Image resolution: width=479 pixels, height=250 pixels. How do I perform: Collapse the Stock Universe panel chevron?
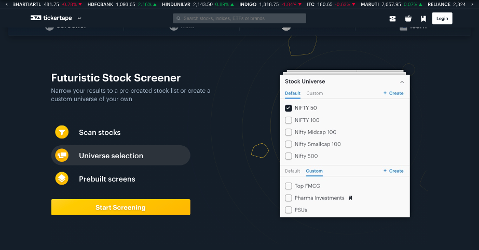click(402, 82)
